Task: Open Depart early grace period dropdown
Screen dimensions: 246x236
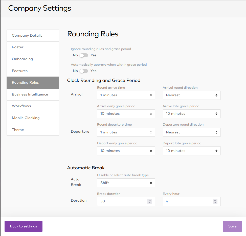Action: [126, 151]
